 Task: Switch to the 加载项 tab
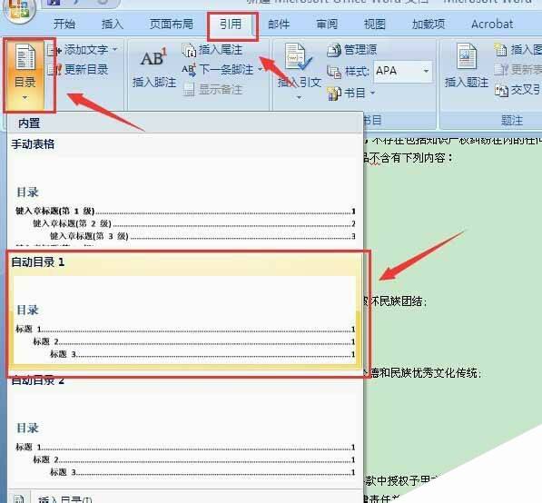tap(429, 25)
